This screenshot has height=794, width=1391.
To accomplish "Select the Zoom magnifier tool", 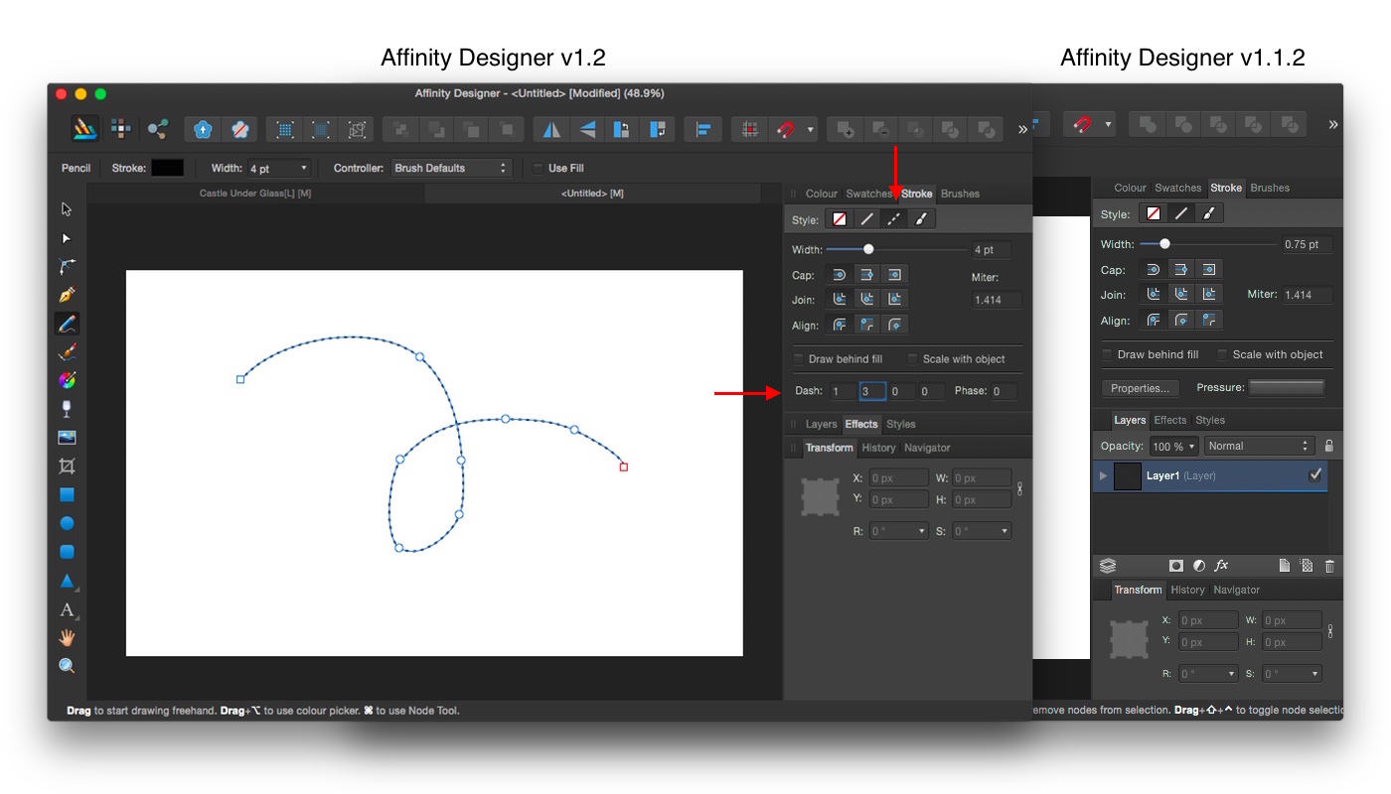I will (x=67, y=666).
